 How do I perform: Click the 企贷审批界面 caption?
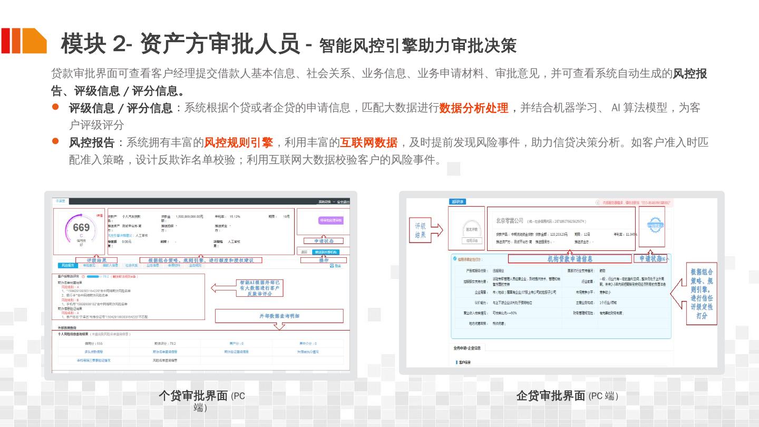click(551, 396)
